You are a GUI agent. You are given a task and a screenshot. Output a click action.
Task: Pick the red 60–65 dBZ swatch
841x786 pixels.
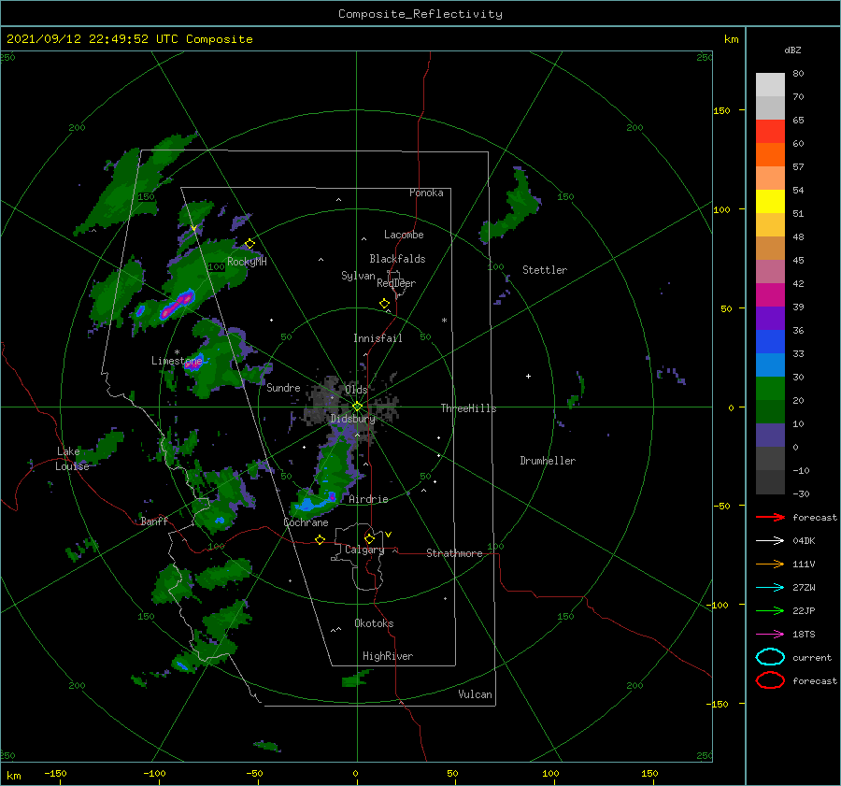[770, 132]
